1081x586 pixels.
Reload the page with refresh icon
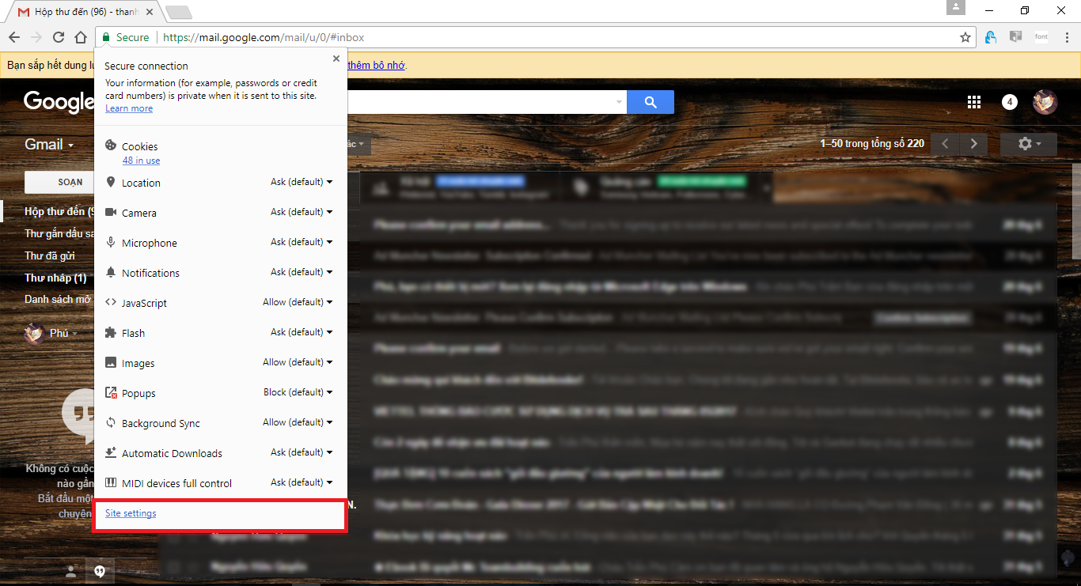tap(59, 37)
